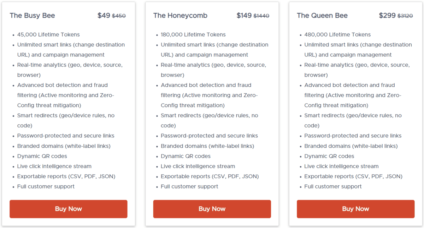
Task: Click the crossed-out $3120 price
Action: click(x=405, y=16)
